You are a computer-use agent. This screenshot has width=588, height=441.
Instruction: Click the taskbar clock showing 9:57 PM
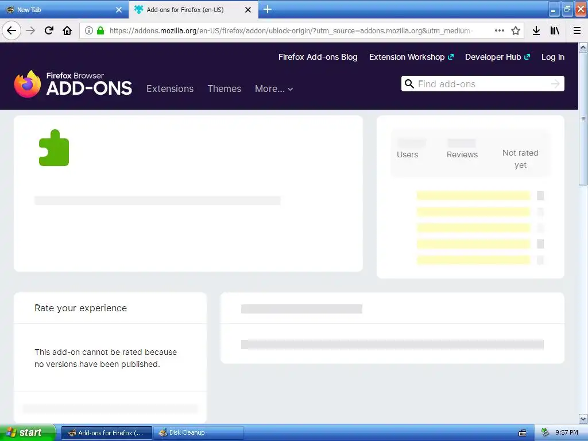tap(567, 432)
